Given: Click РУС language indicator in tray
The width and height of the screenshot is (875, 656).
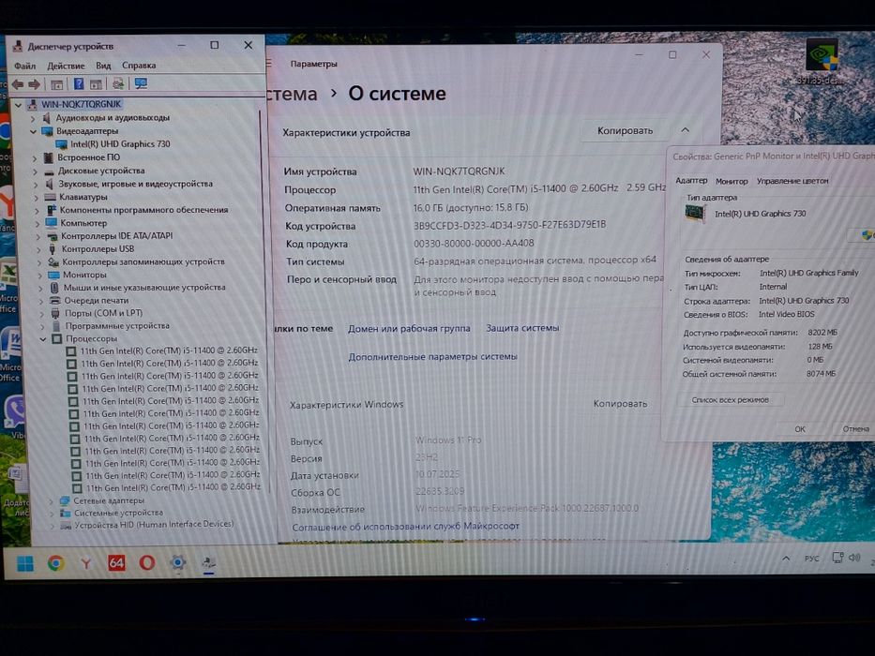Looking at the screenshot, I should coord(812,558).
